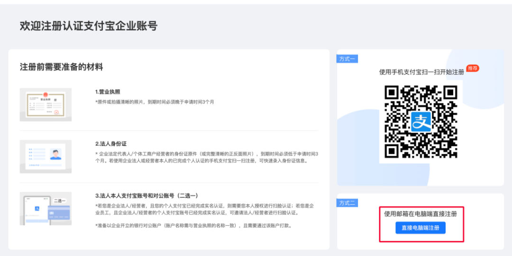
Task: Click the 2.法人身份证 heading
Action: [111, 144]
